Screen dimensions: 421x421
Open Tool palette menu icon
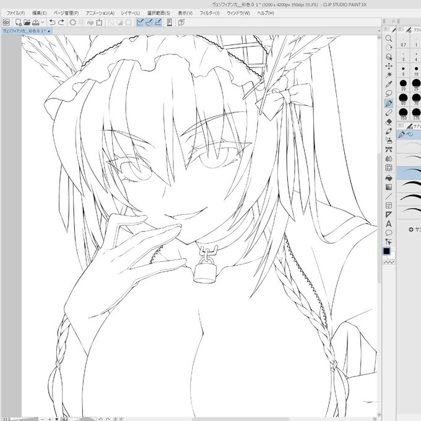386,29
